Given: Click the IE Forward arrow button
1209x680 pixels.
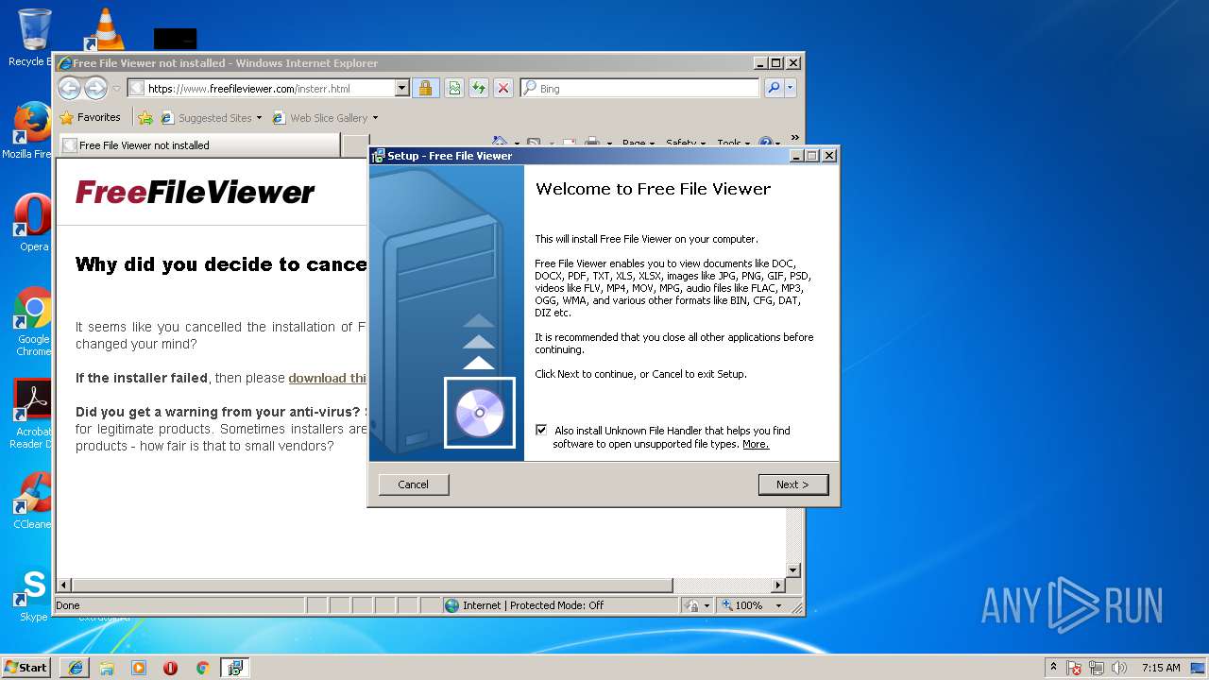Looking at the screenshot, I should [x=95, y=88].
